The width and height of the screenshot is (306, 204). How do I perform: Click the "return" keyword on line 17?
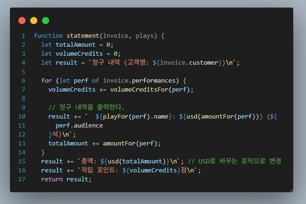coord(52,179)
